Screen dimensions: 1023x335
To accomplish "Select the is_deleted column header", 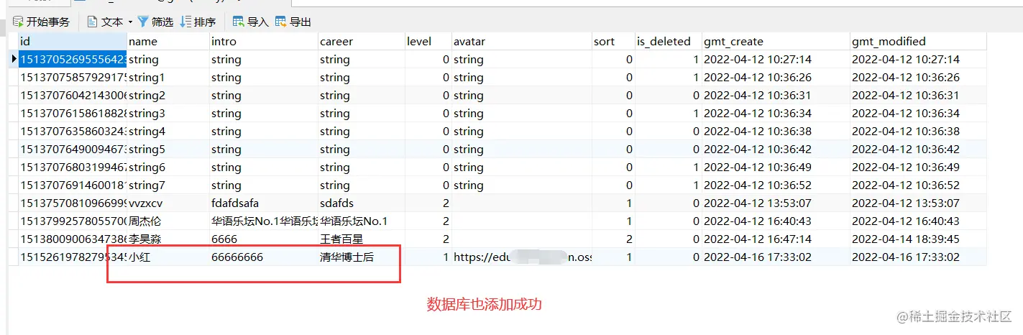I will (668, 41).
